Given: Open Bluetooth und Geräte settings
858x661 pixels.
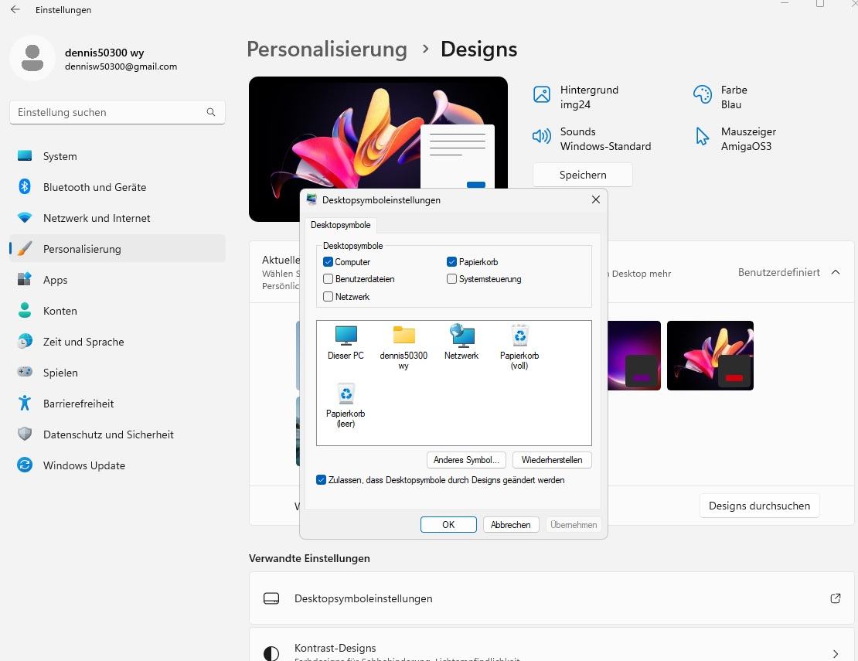Looking at the screenshot, I should click(x=117, y=187).
